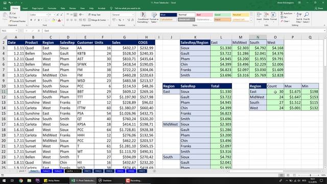Click the Insert Function fx icon
The image size is (327, 184).
pos(39,31)
